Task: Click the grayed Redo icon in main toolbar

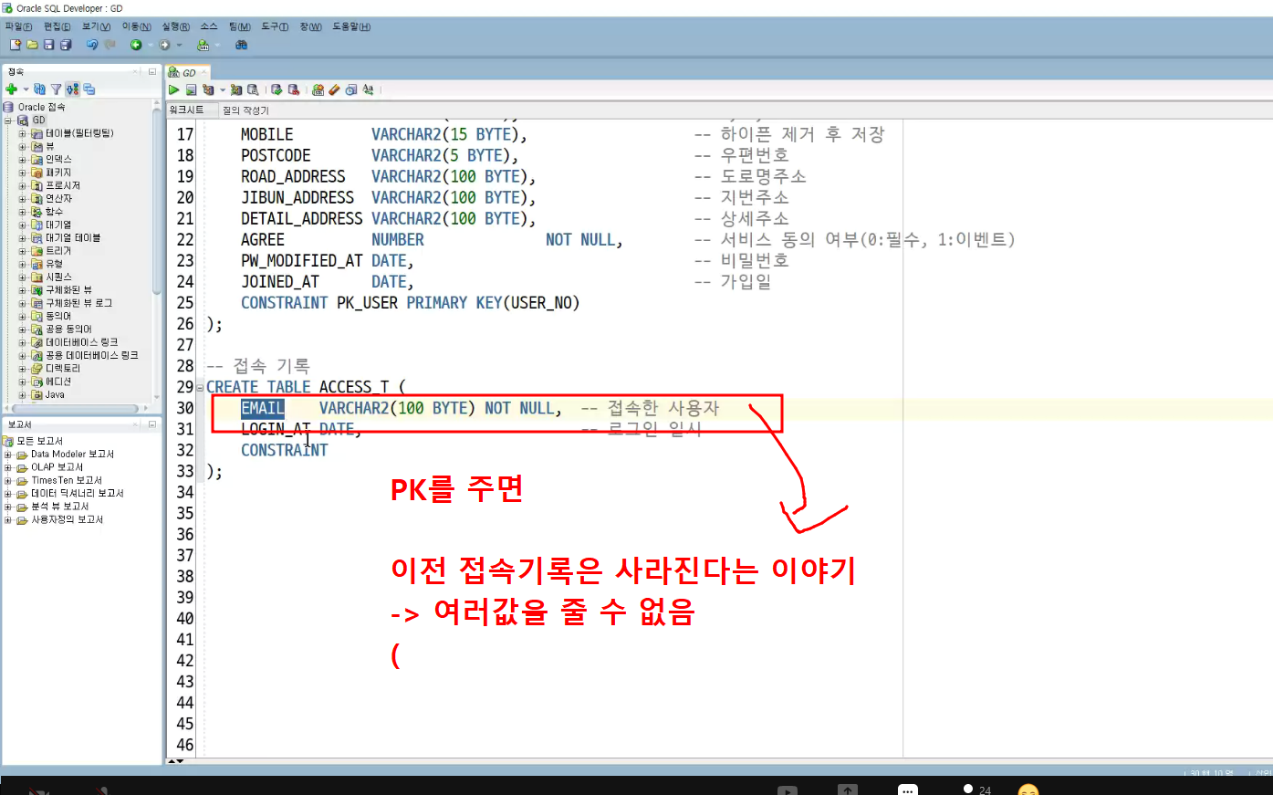Action: [x=110, y=44]
